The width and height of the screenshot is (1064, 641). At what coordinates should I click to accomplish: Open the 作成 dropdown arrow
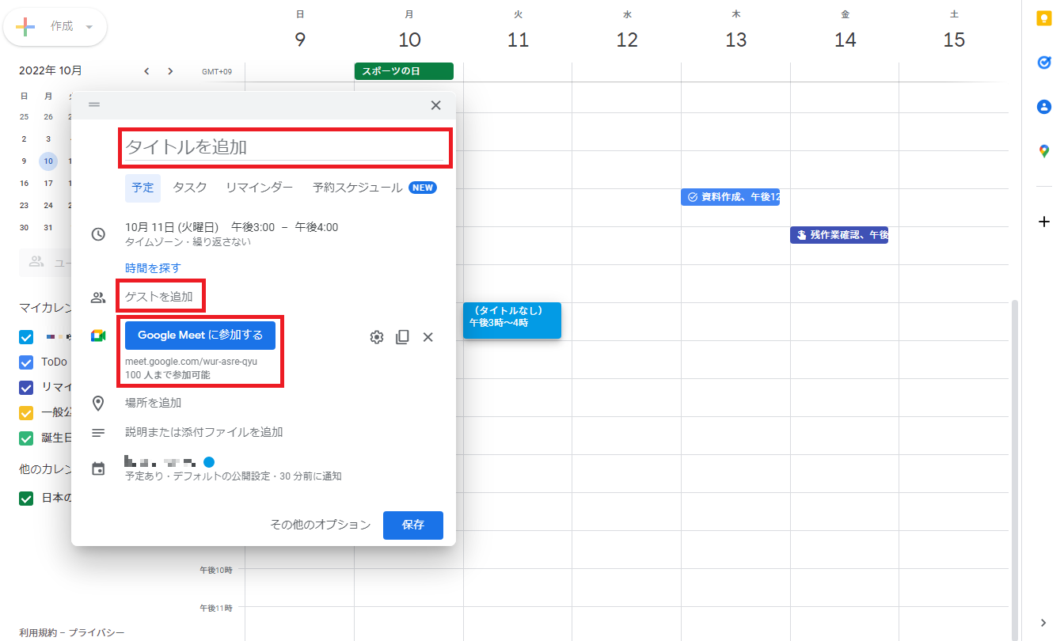[x=89, y=27]
